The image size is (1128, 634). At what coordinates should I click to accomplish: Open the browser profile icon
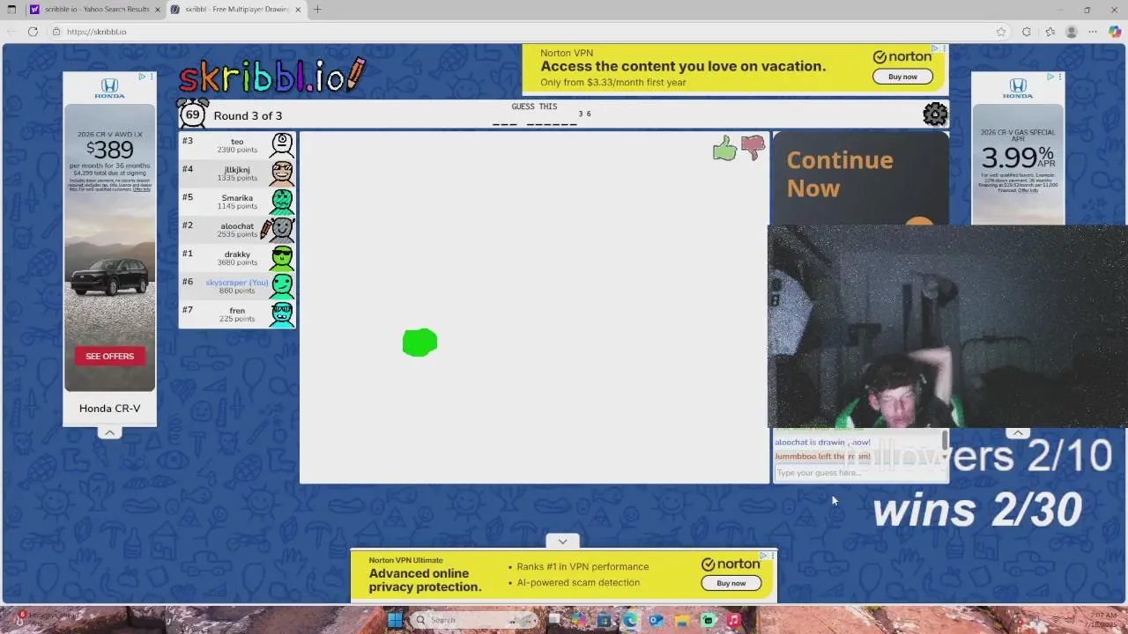(1072, 32)
